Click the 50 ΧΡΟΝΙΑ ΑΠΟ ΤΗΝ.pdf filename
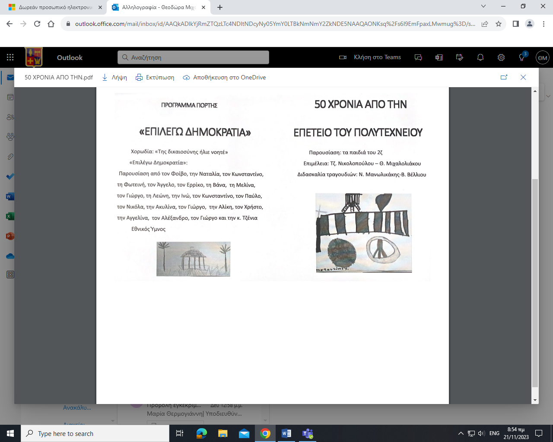553x442 pixels. pos(59,77)
